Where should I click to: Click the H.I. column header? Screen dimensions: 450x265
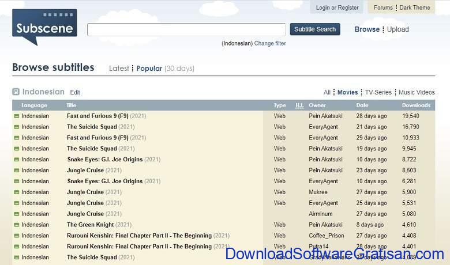[299, 105]
